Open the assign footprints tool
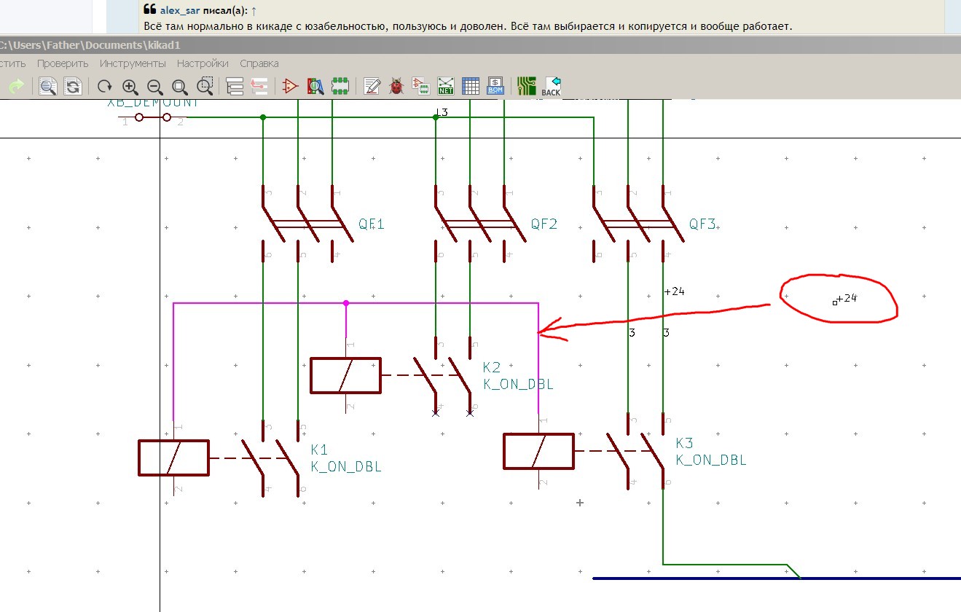Screen dimensions: 961x612 click(421, 87)
